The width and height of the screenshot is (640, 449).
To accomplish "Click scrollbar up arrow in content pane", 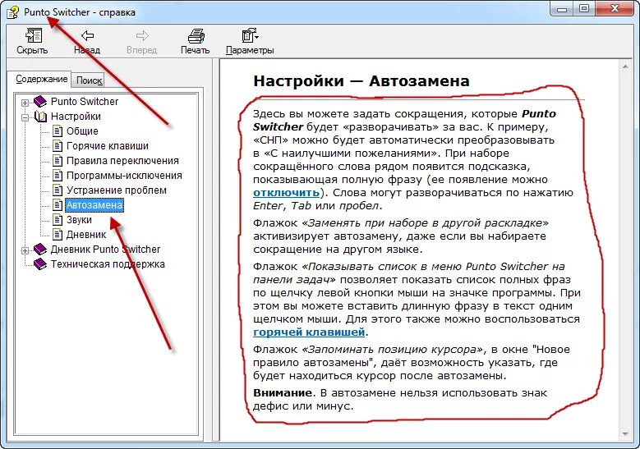I will coord(625,66).
